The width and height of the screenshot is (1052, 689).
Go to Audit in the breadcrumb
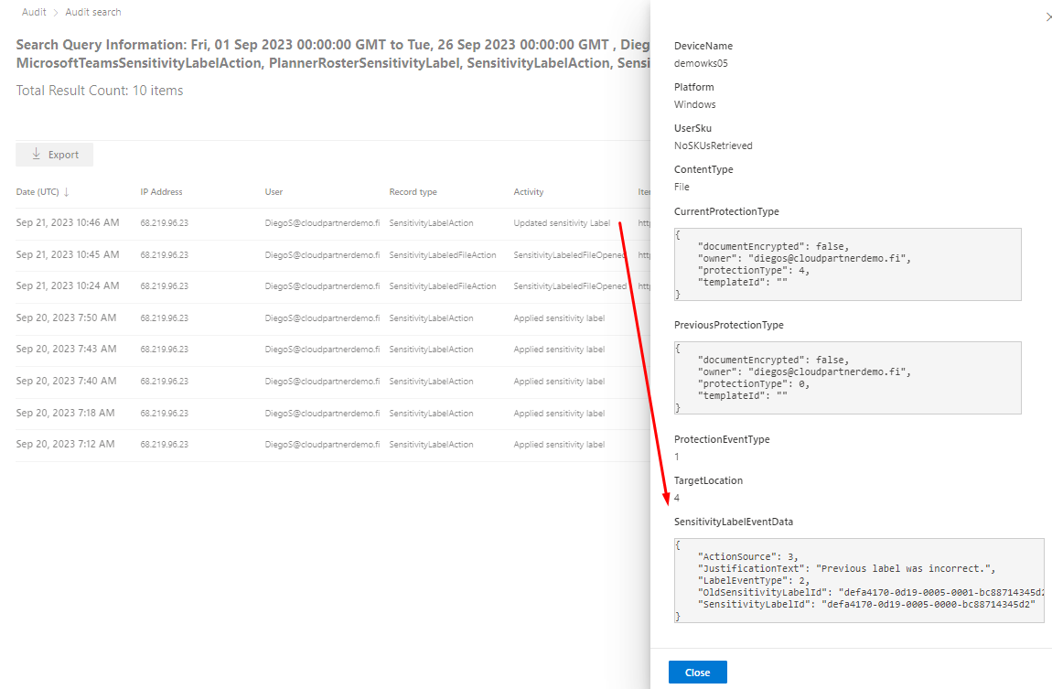click(x=34, y=12)
